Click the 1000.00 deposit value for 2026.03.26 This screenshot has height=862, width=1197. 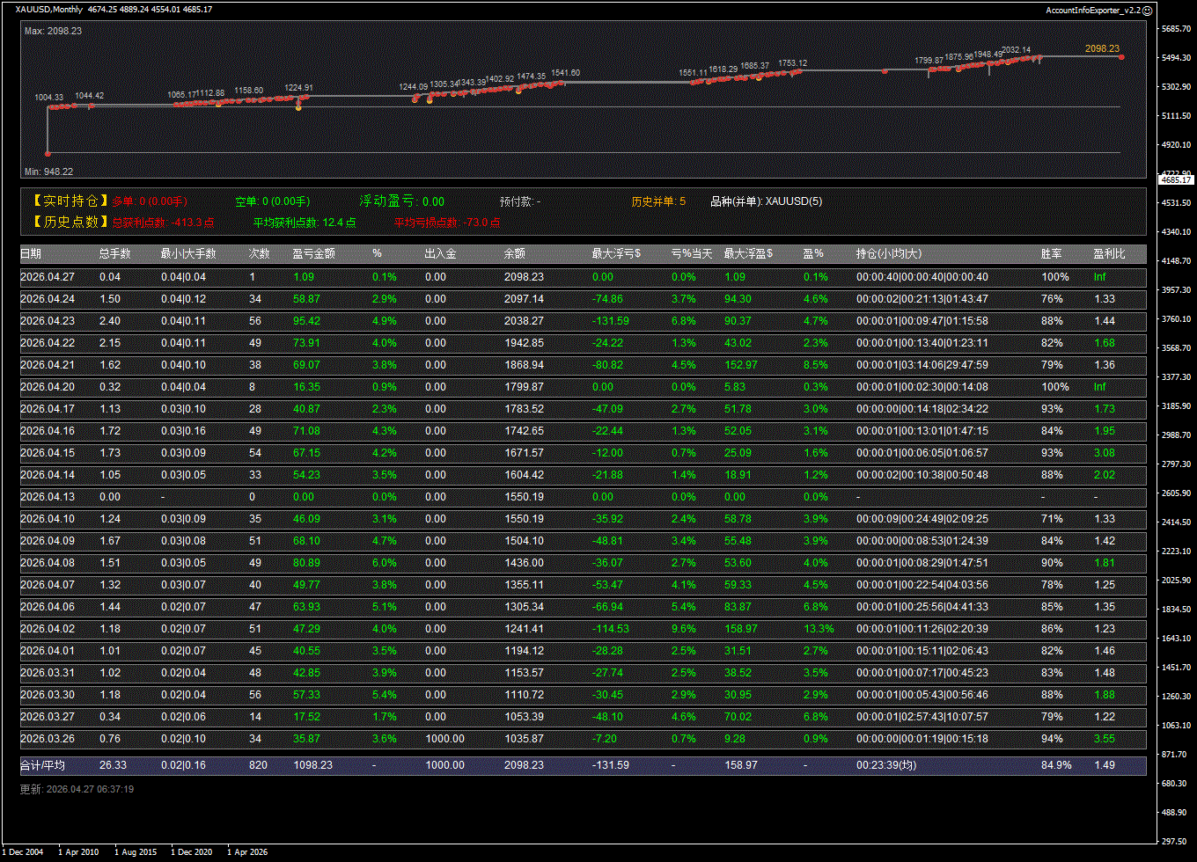click(x=444, y=739)
